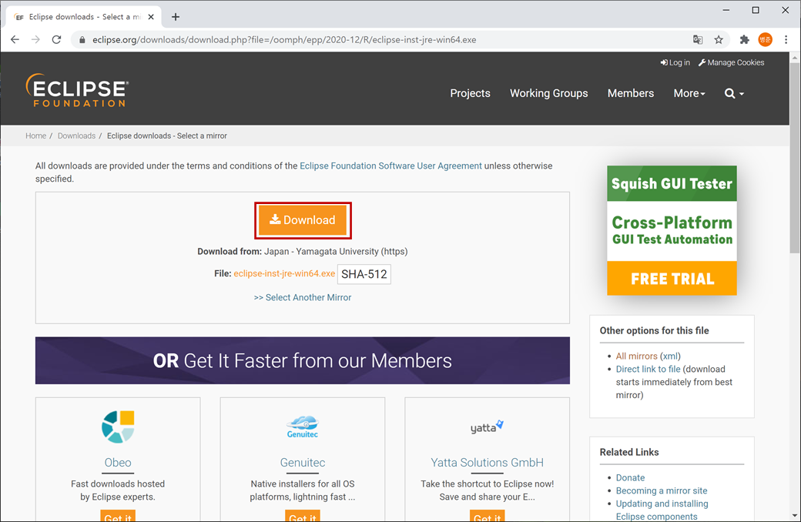Go to Downloads breadcrumb
The width and height of the screenshot is (801, 522).
pyautogui.click(x=76, y=136)
